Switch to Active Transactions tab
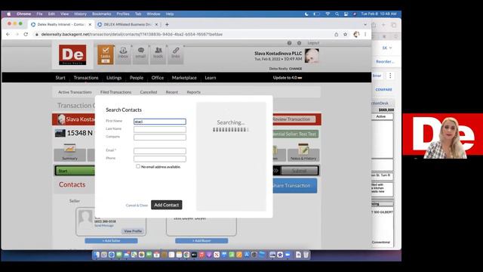483x272 pixels. (75, 92)
